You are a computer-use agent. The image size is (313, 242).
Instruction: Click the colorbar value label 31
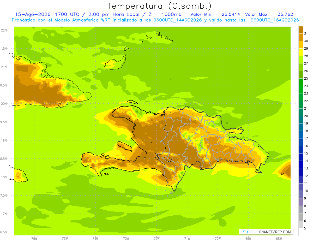306,33
